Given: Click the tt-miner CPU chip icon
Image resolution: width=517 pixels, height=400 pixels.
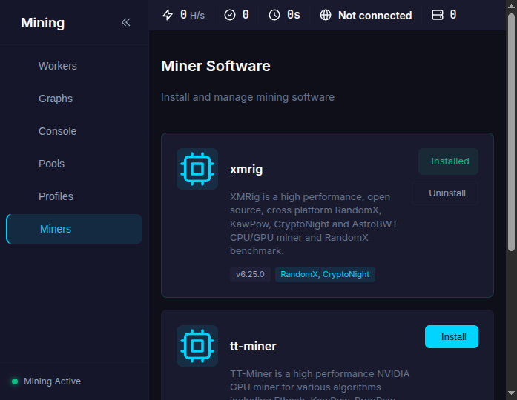Looking at the screenshot, I should click(x=197, y=345).
